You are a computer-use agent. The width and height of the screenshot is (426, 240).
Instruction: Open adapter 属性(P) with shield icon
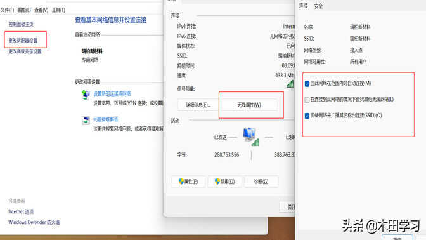pos(188,182)
